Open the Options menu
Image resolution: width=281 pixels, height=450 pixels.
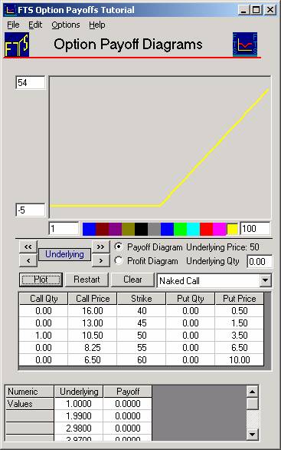[x=66, y=25]
